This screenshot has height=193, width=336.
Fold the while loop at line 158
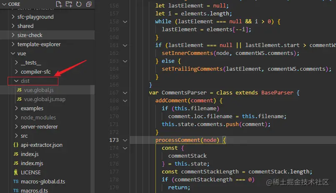coord(125,22)
